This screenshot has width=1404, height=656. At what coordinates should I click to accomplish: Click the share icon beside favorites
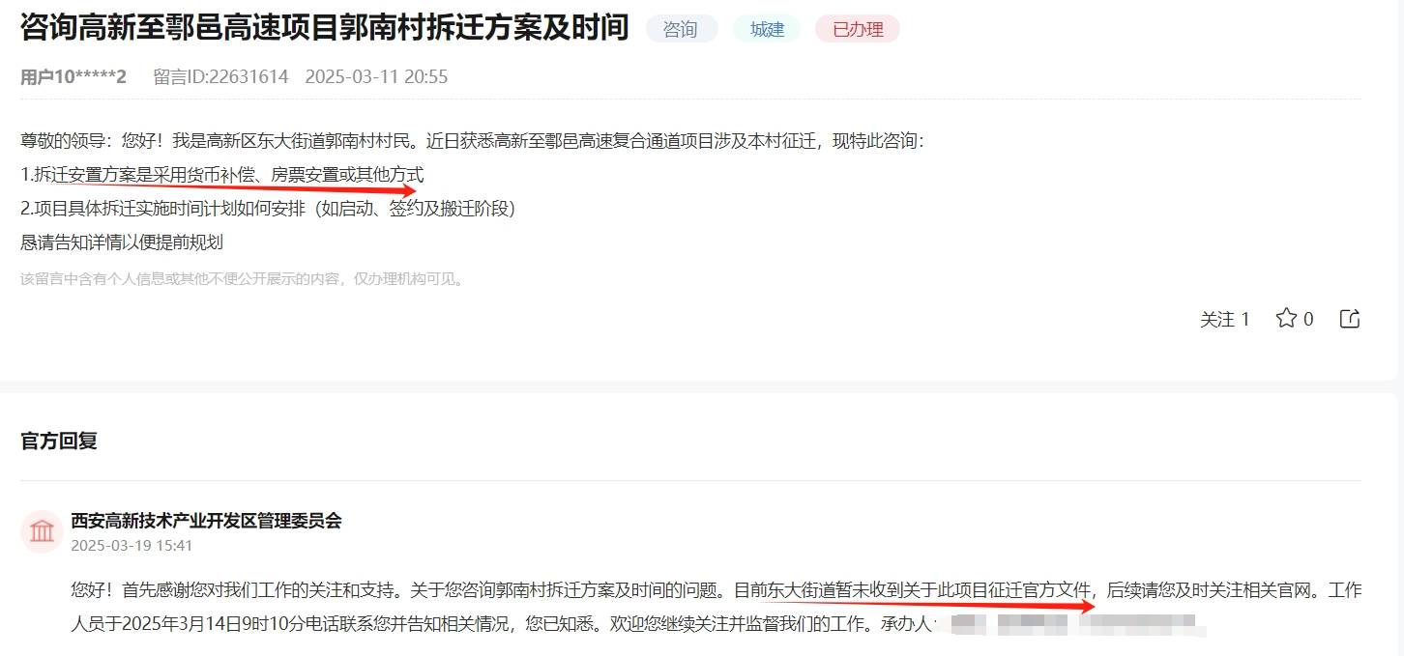coord(1350,318)
